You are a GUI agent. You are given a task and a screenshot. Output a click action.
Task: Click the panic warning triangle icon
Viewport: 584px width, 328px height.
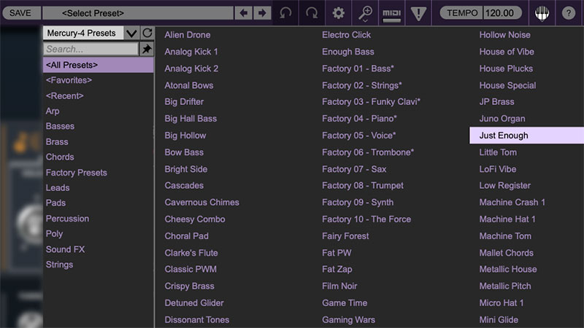(418, 14)
